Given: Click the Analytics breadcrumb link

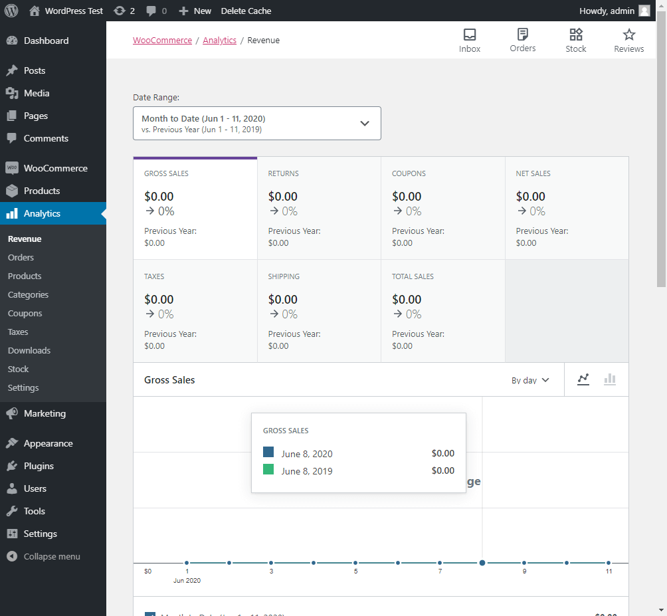Looking at the screenshot, I should pos(220,41).
